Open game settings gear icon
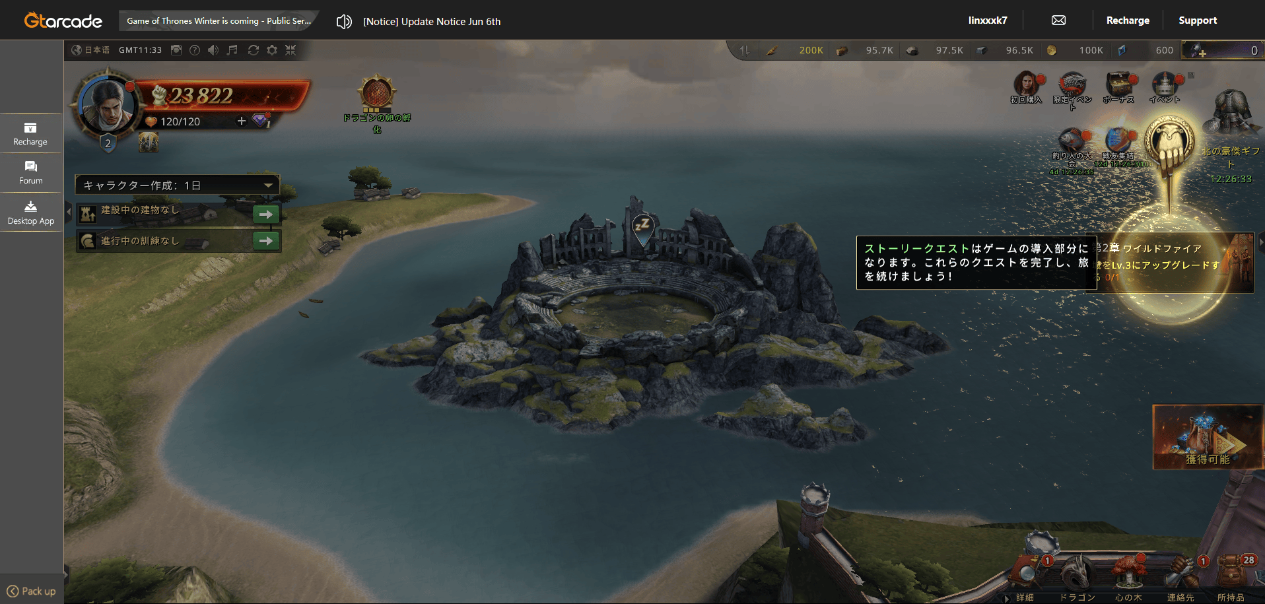The image size is (1265, 604). [x=272, y=50]
